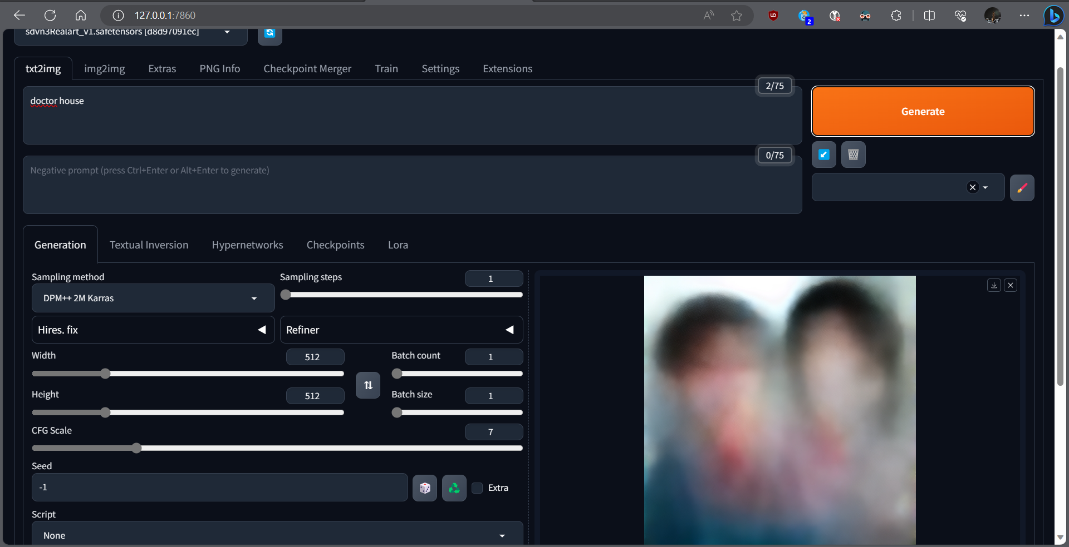
Task: Download the generated image
Action: (994, 285)
